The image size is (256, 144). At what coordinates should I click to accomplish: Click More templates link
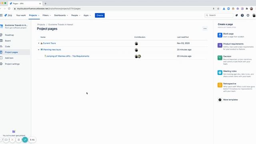(230, 100)
